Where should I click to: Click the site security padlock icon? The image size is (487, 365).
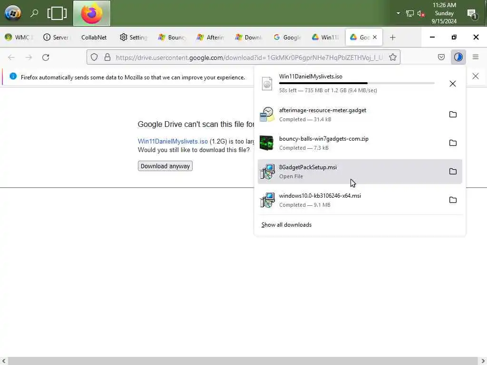click(x=107, y=57)
